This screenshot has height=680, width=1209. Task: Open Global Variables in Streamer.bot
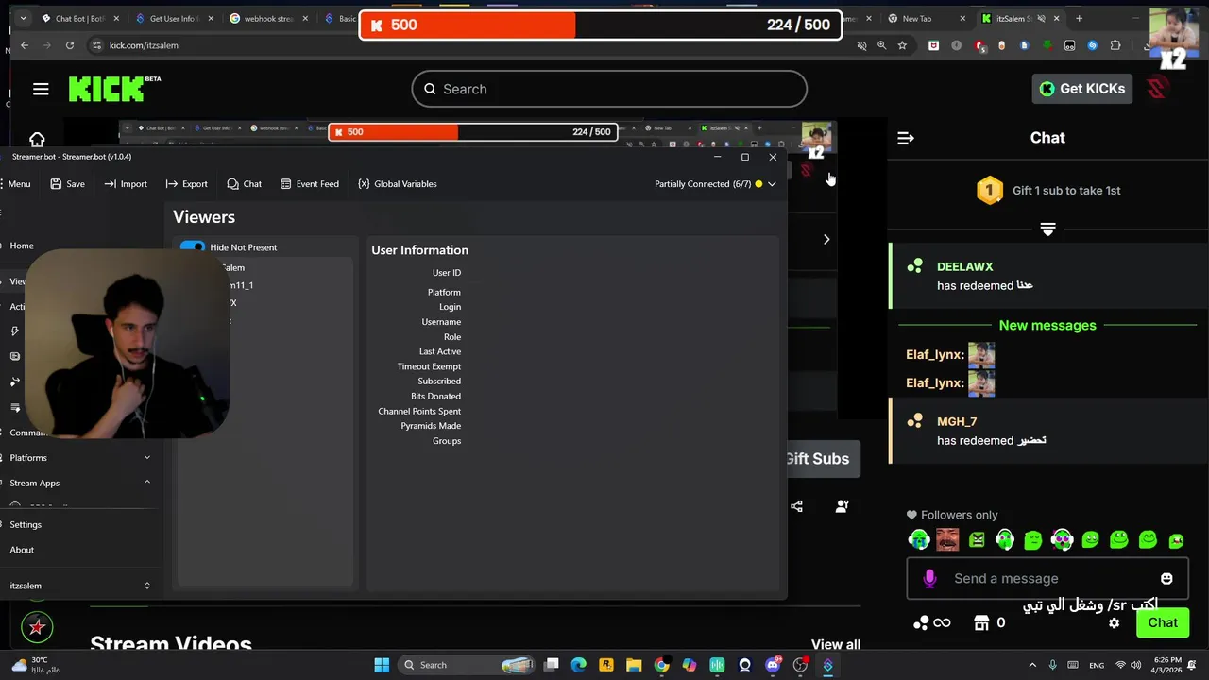point(397,184)
